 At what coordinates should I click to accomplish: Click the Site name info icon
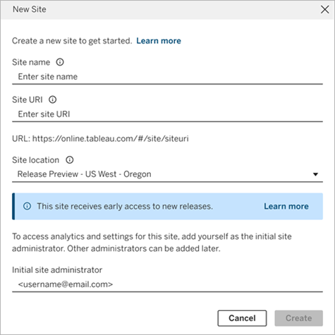(60, 62)
